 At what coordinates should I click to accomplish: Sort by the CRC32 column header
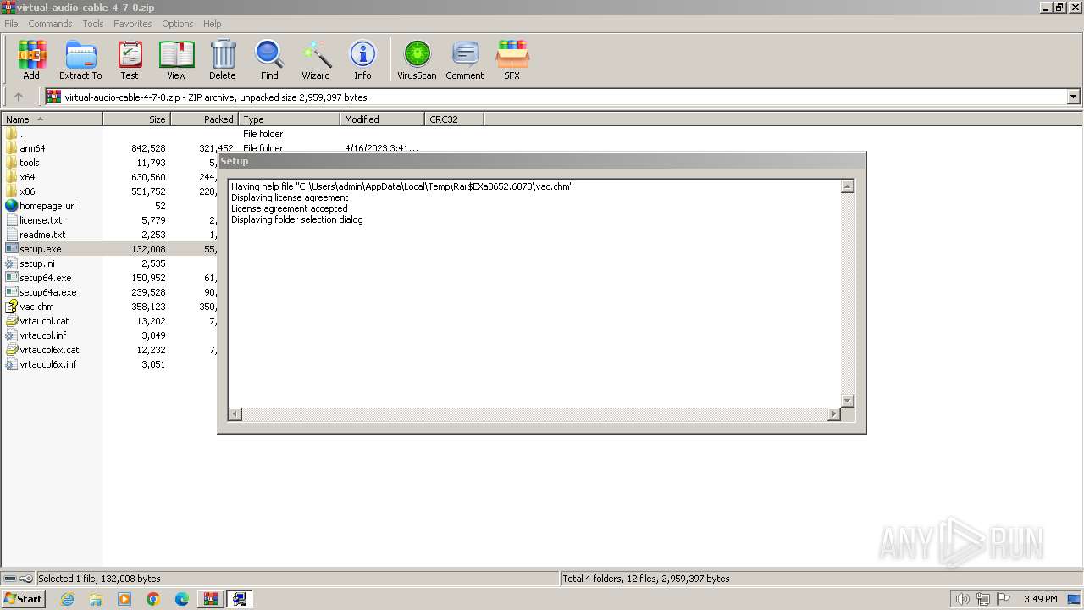[455, 119]
